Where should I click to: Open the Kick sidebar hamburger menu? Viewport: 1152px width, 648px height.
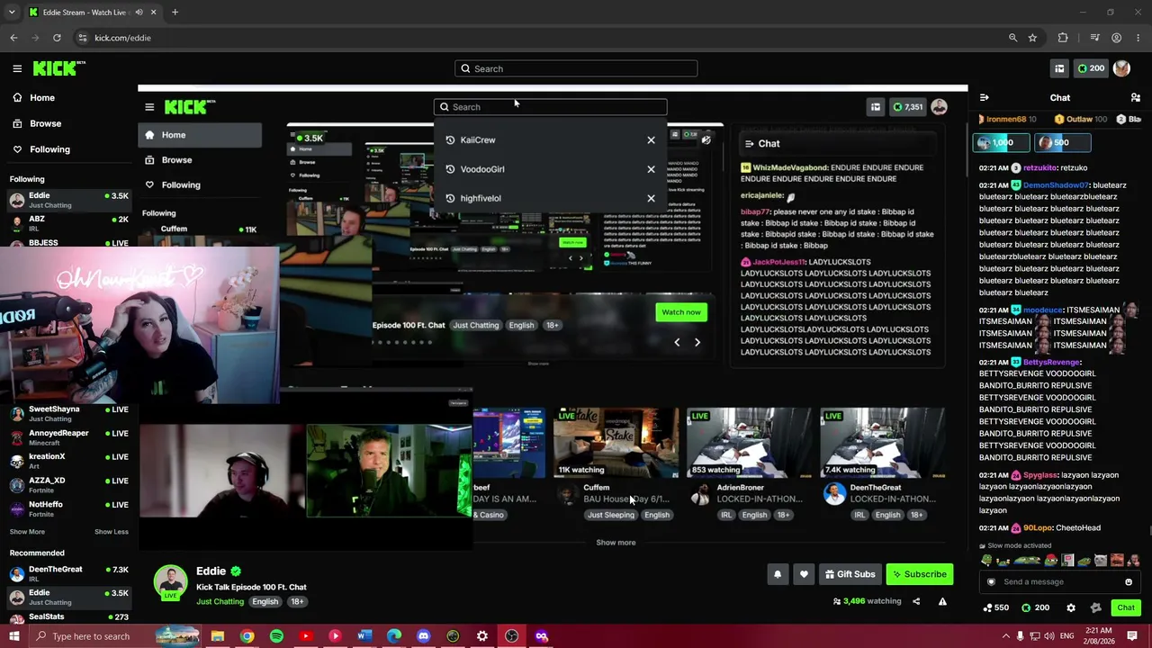click(x=17, y=68)
